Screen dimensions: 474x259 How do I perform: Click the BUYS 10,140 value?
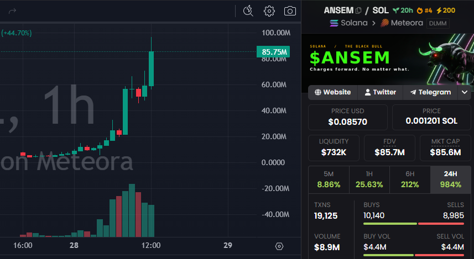(x=374, y=215)
